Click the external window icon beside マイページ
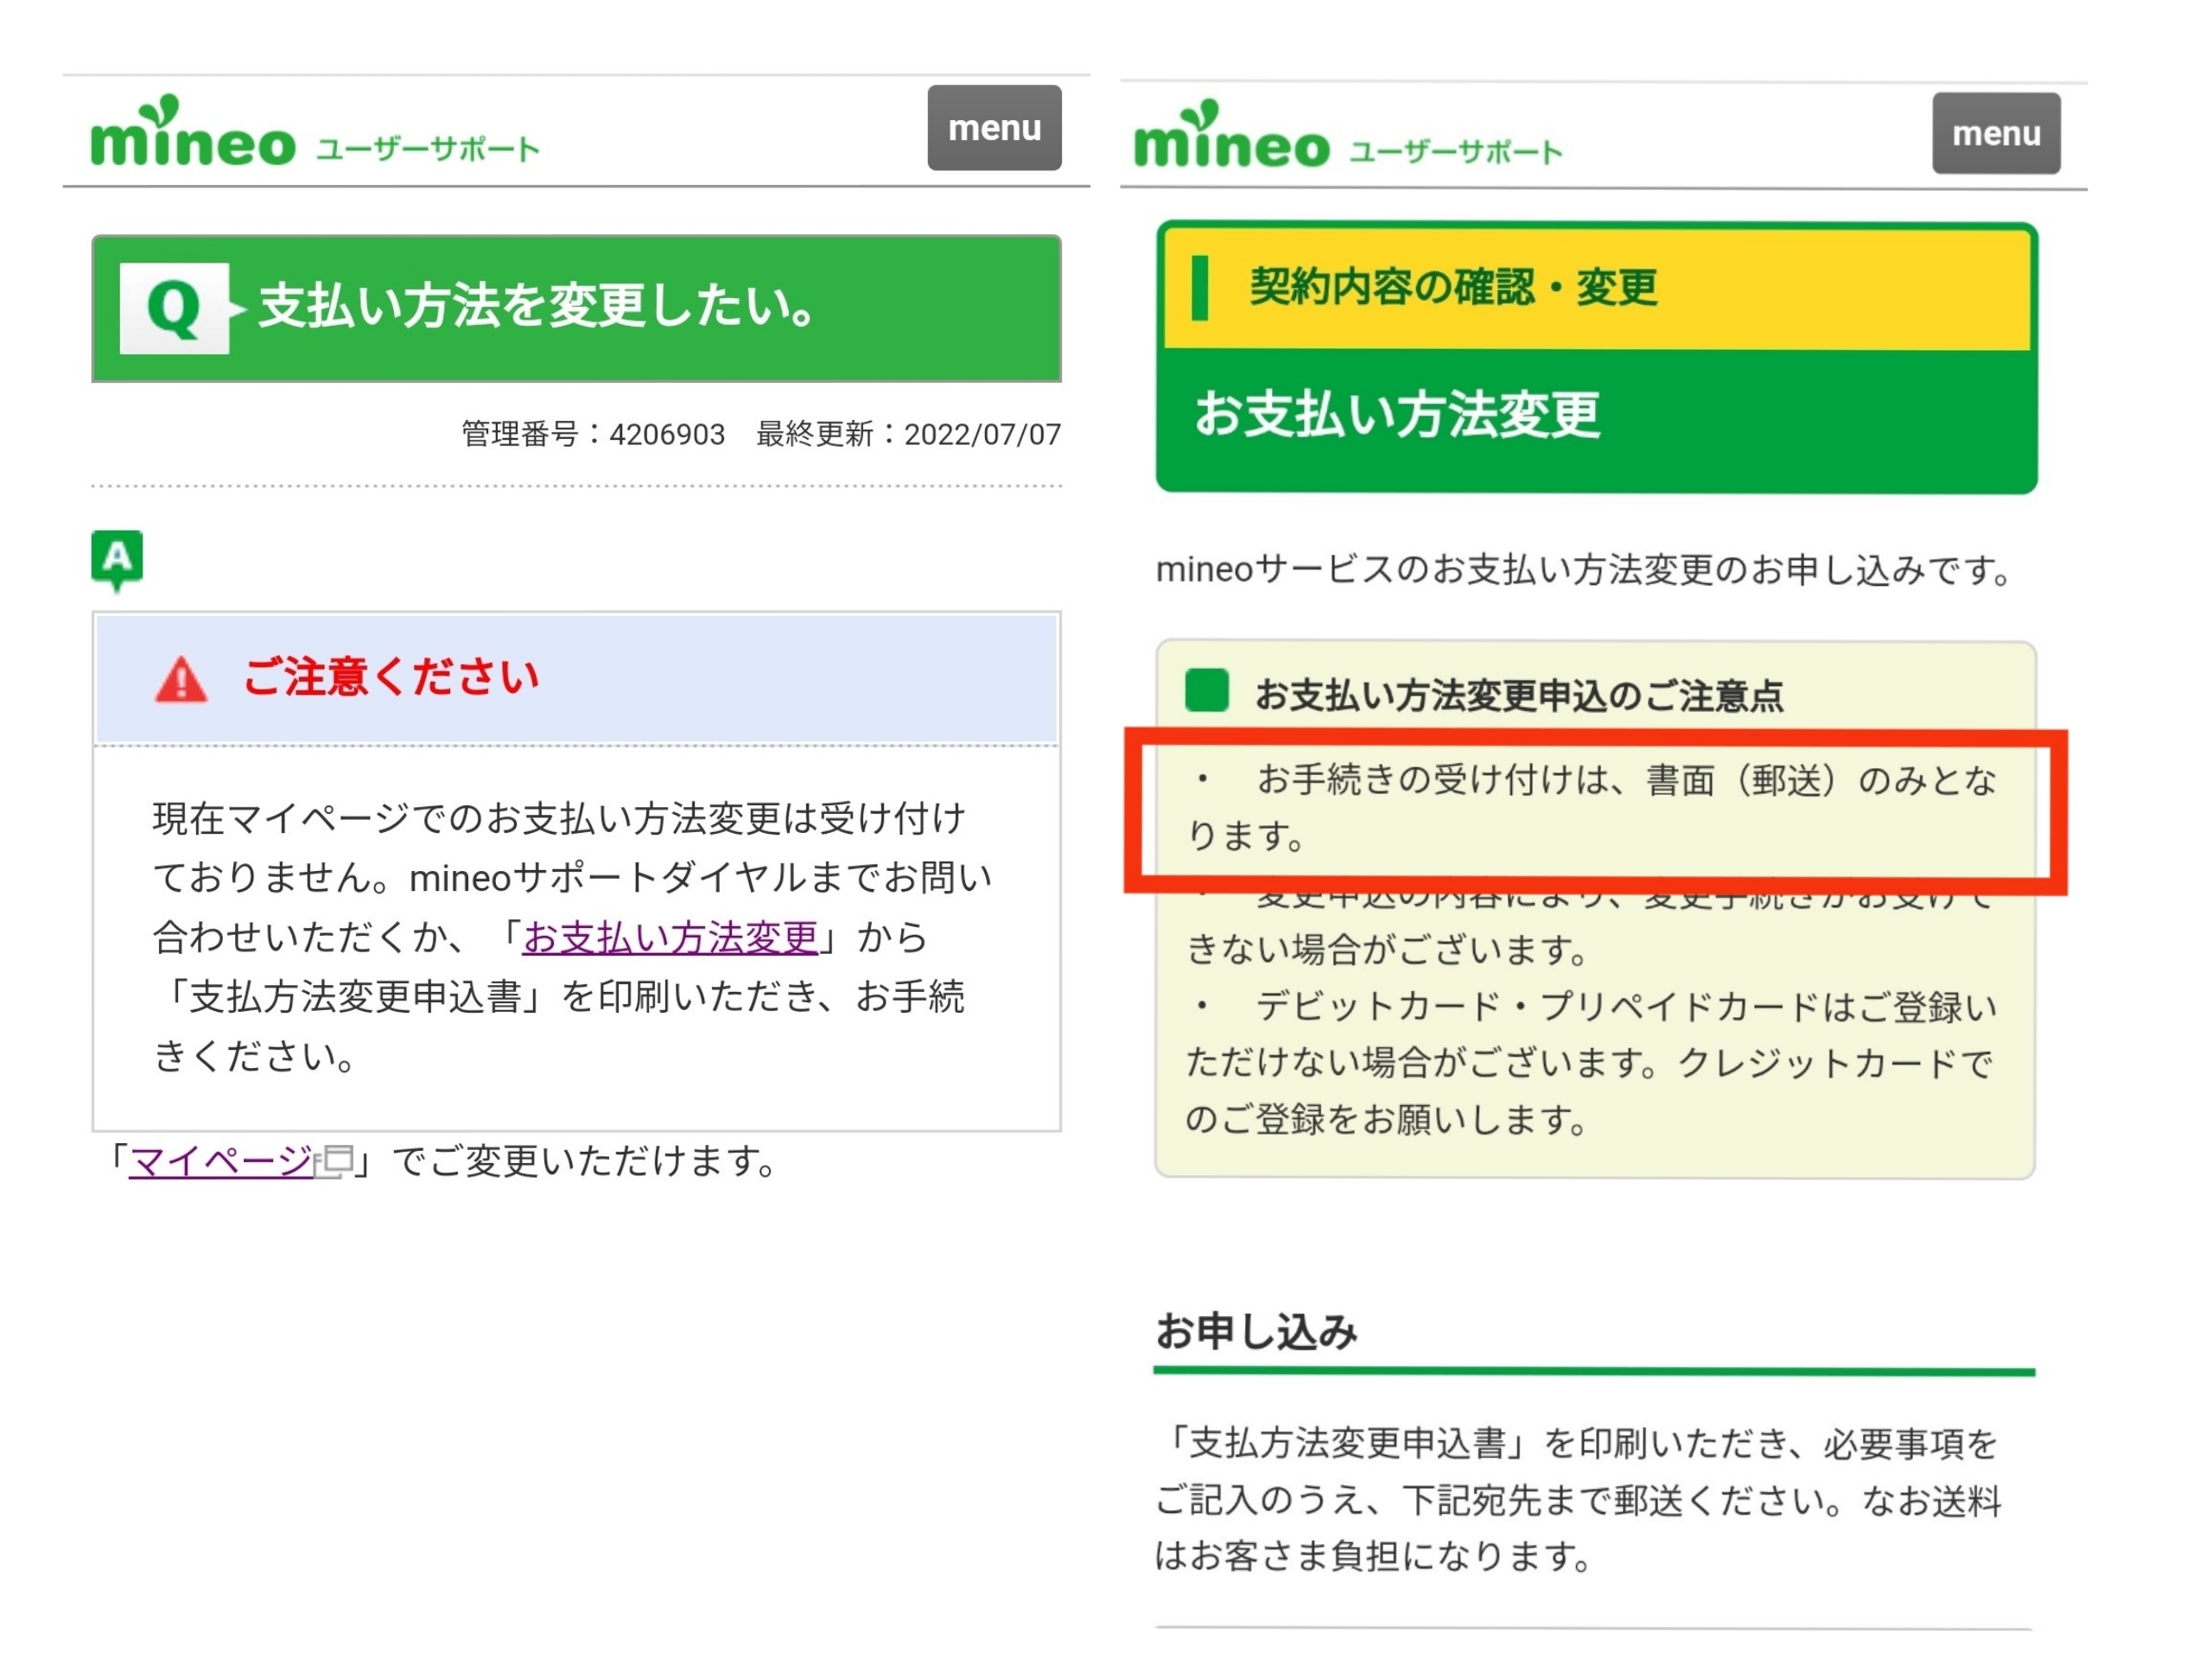Screen dimensions: 2212x1659 335,1161
